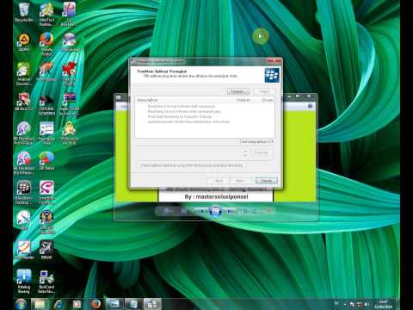Click the Next button in the wizard
The image size is (413, 310).
coord(240,181)
